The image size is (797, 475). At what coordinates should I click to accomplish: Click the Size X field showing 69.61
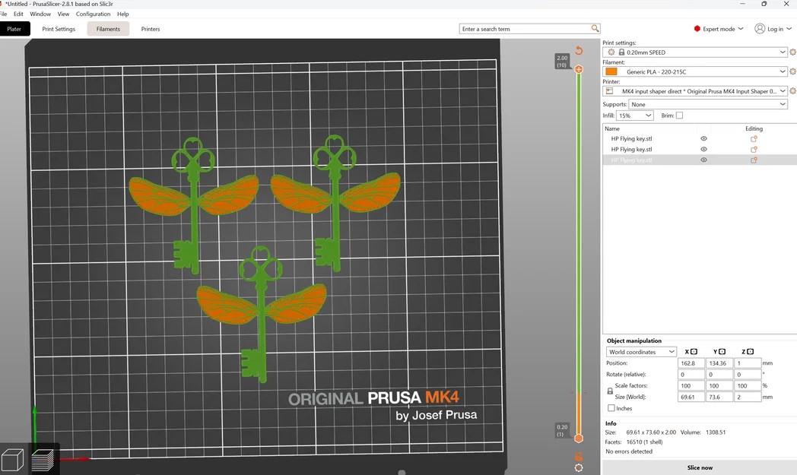pyautogui.click(x=691, y=397)
